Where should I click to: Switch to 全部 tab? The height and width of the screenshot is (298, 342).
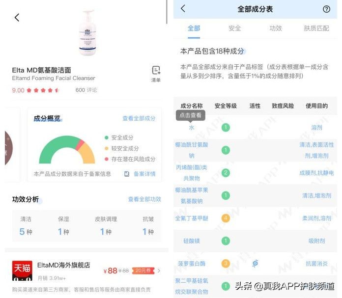pyautogui.click(x=194, y=28)
